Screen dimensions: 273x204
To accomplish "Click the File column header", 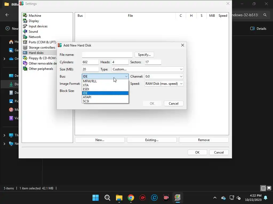I will coord(130,16).
